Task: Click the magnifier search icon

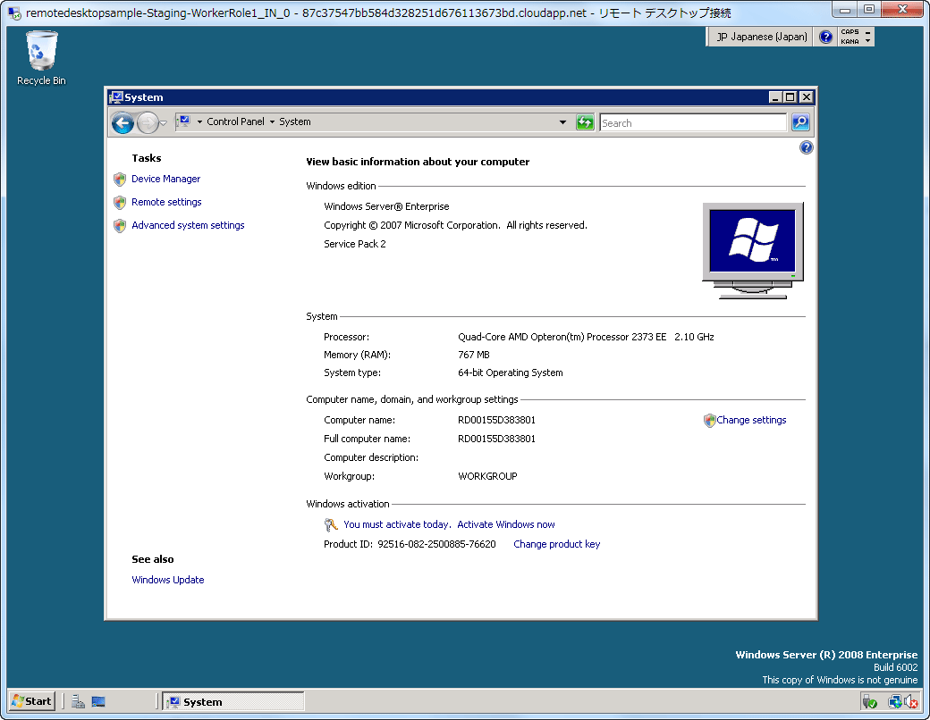Action: 800,122
